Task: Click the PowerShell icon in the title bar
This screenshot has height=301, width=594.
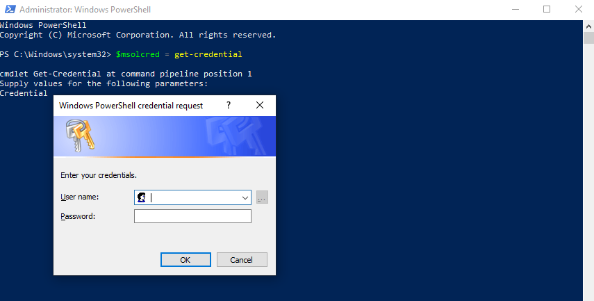Action: coord(9,10)
